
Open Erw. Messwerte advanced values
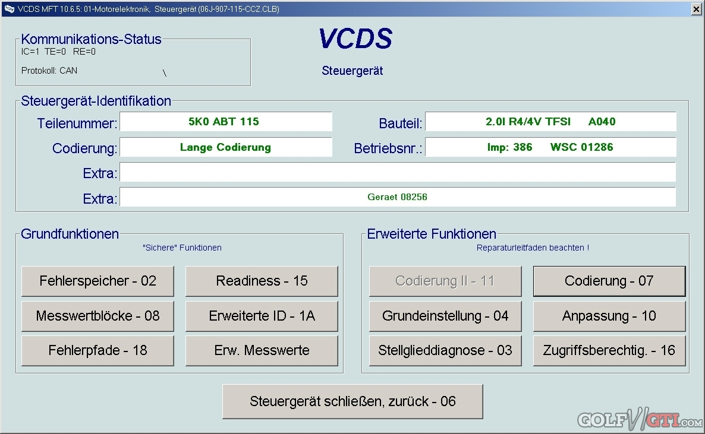(262, 350)
